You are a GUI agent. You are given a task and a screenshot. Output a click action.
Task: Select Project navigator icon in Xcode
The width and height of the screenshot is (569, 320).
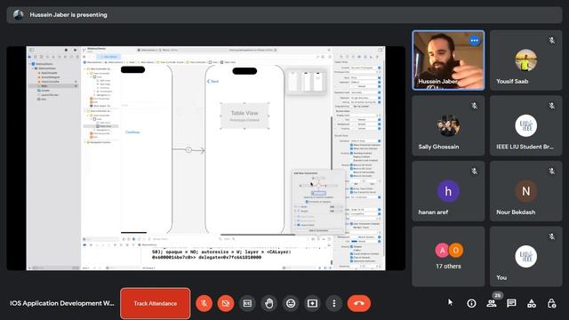point(29,57)
